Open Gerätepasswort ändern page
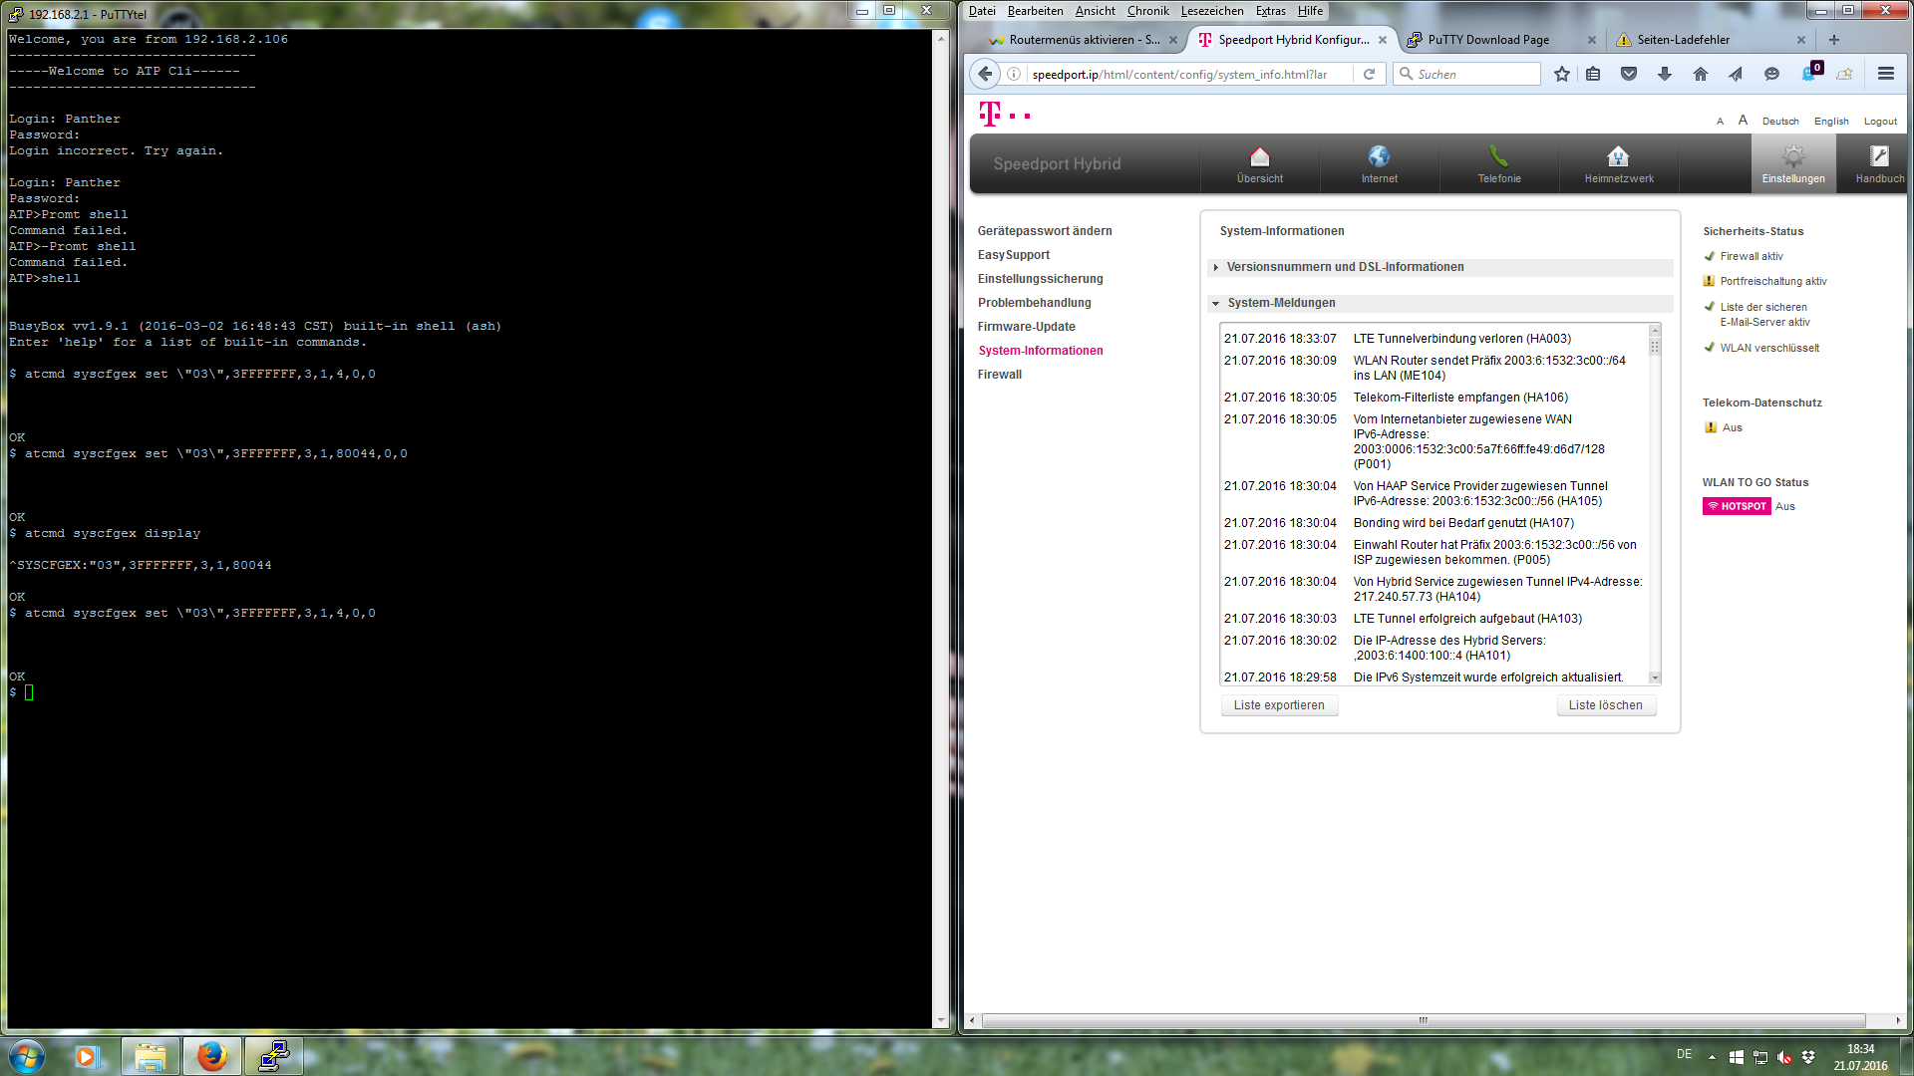1914x1076 pixels. [1045, 231]
